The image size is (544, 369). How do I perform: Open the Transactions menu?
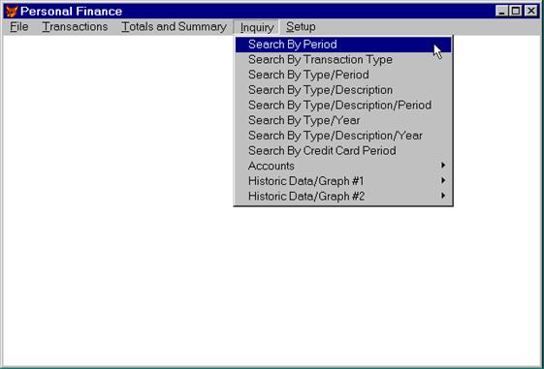75,27
